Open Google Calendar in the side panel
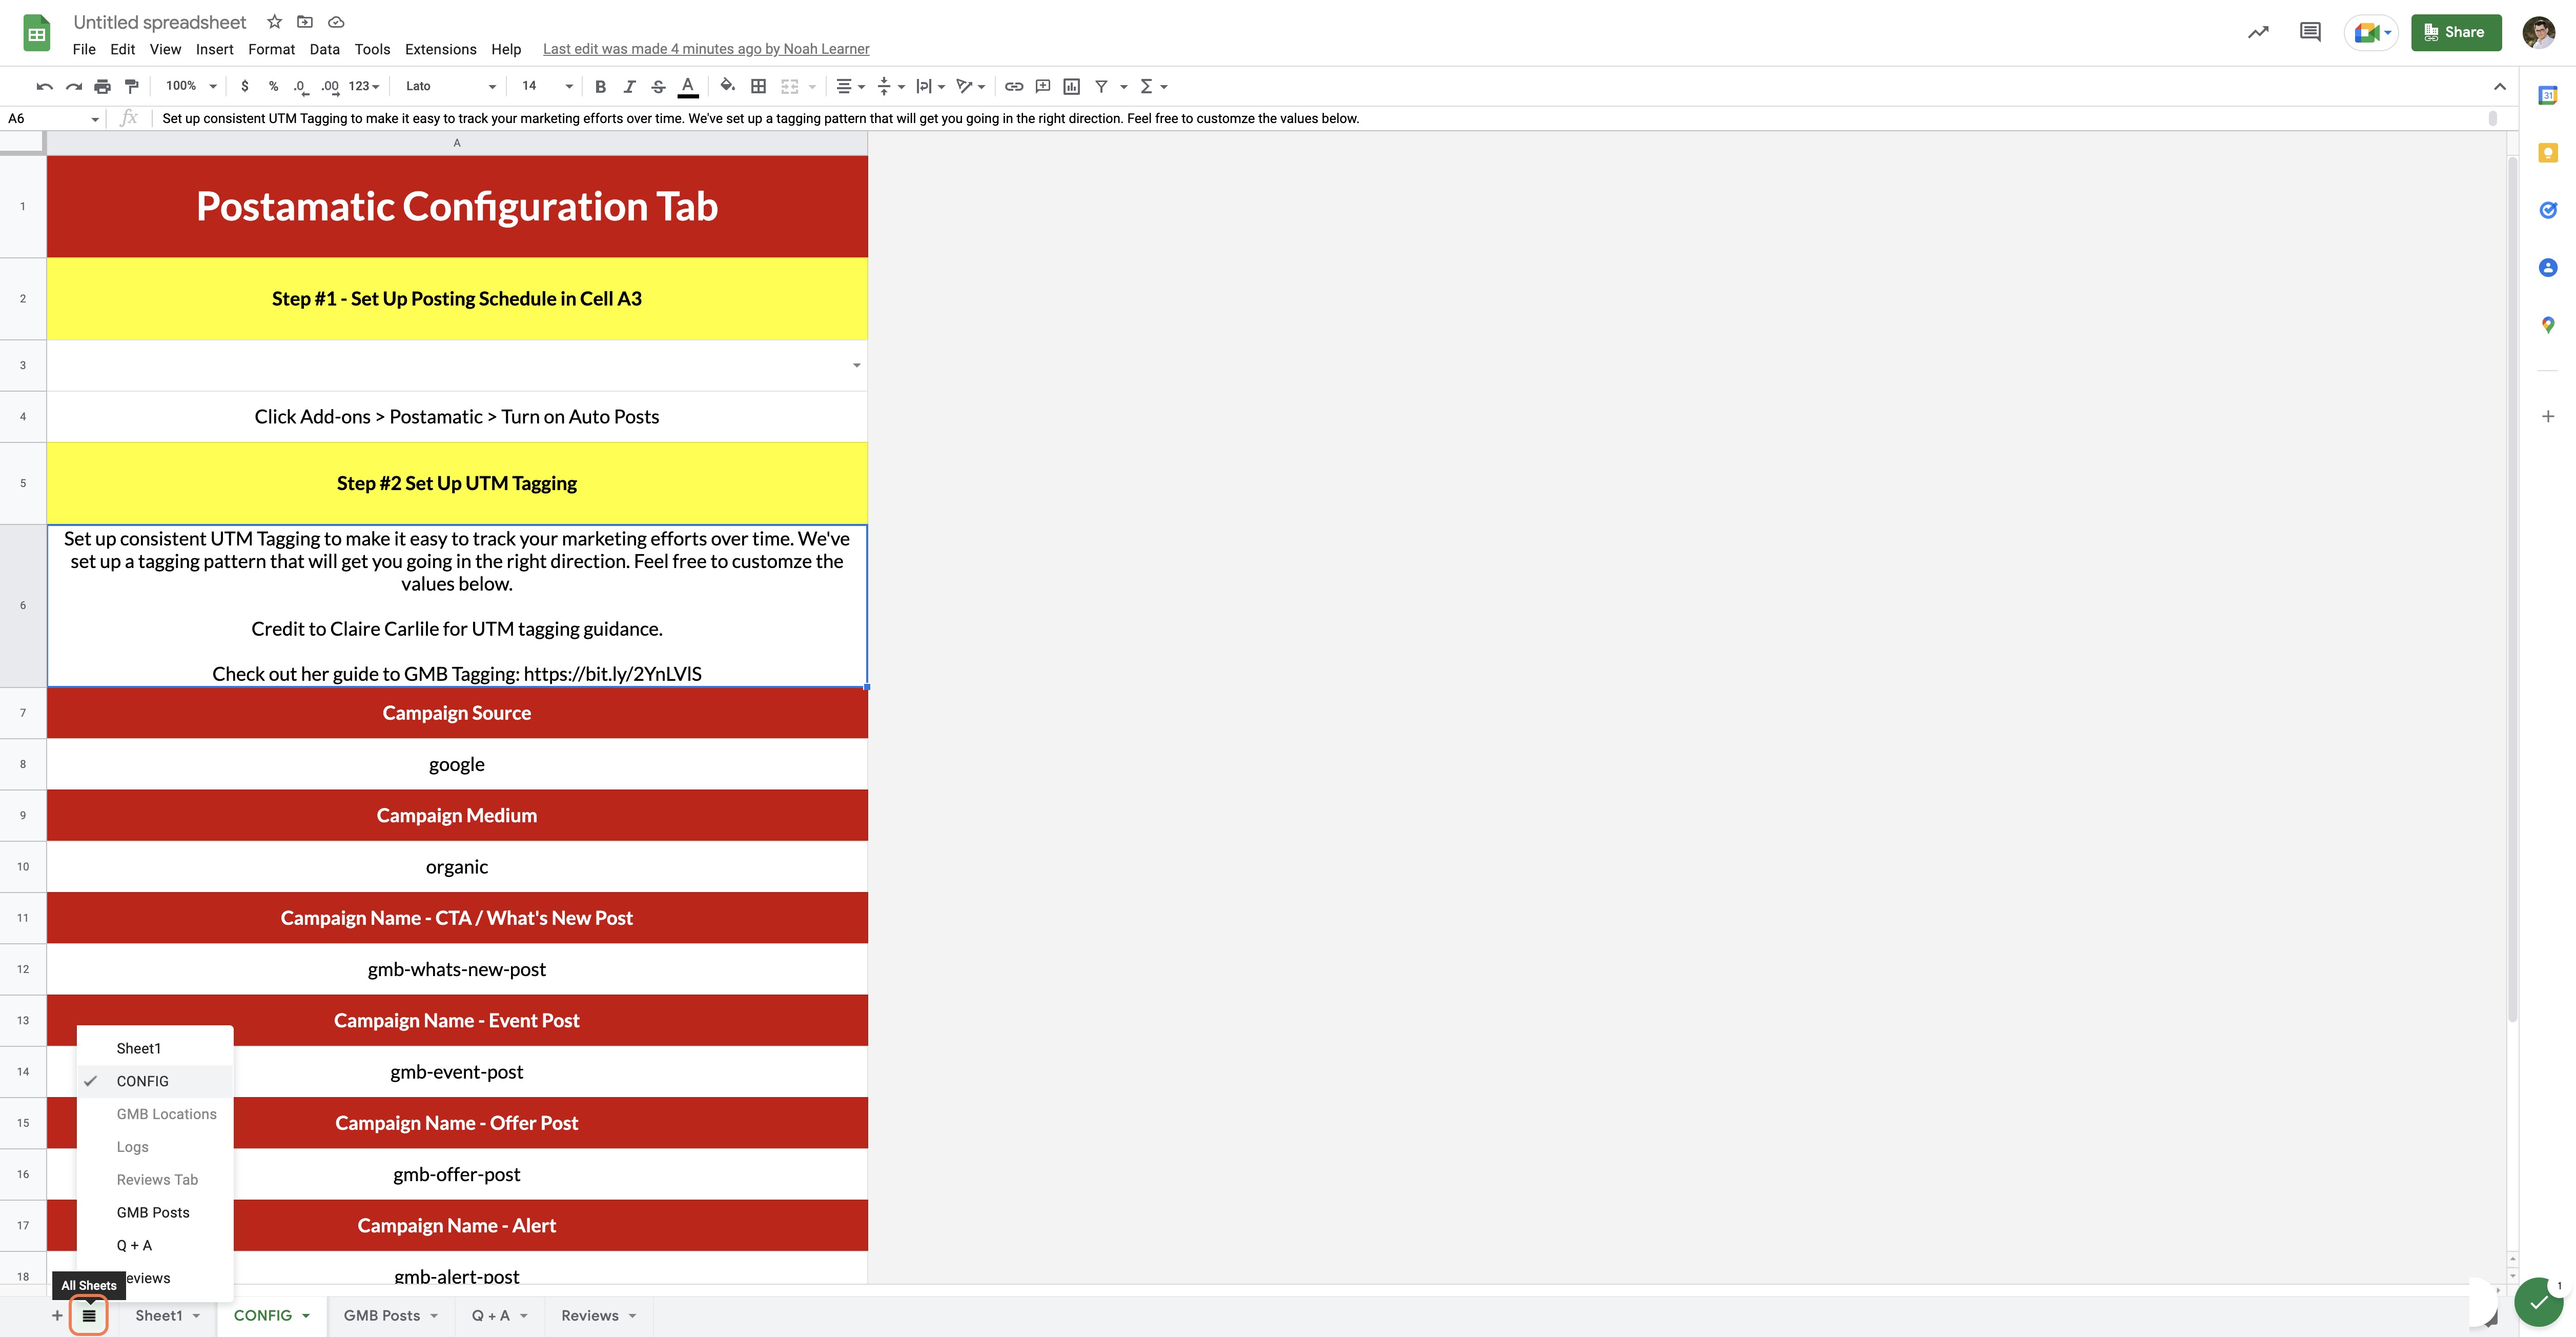The width and height of the screenshot is (2576, 1337). [x=2548, y=95]
